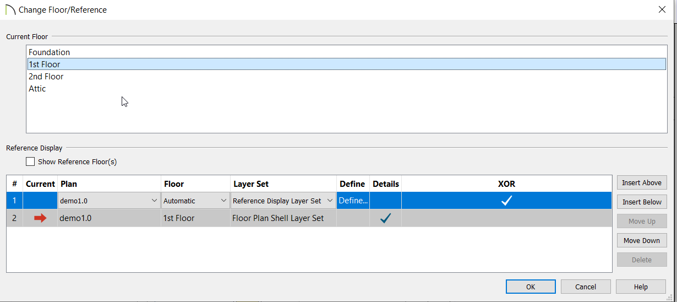Image resolution: width=677 pixels, height=302 pixels.
Task: Click the Floor column header
Action: coord(195,184)
